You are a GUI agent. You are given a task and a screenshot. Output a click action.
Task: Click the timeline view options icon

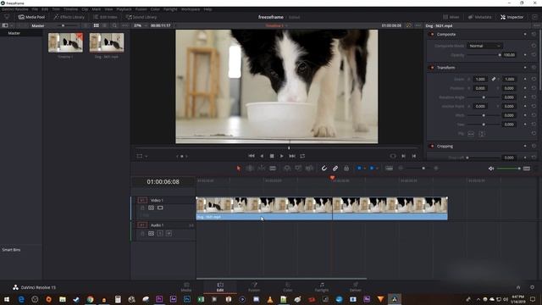[x=389, y=169]
